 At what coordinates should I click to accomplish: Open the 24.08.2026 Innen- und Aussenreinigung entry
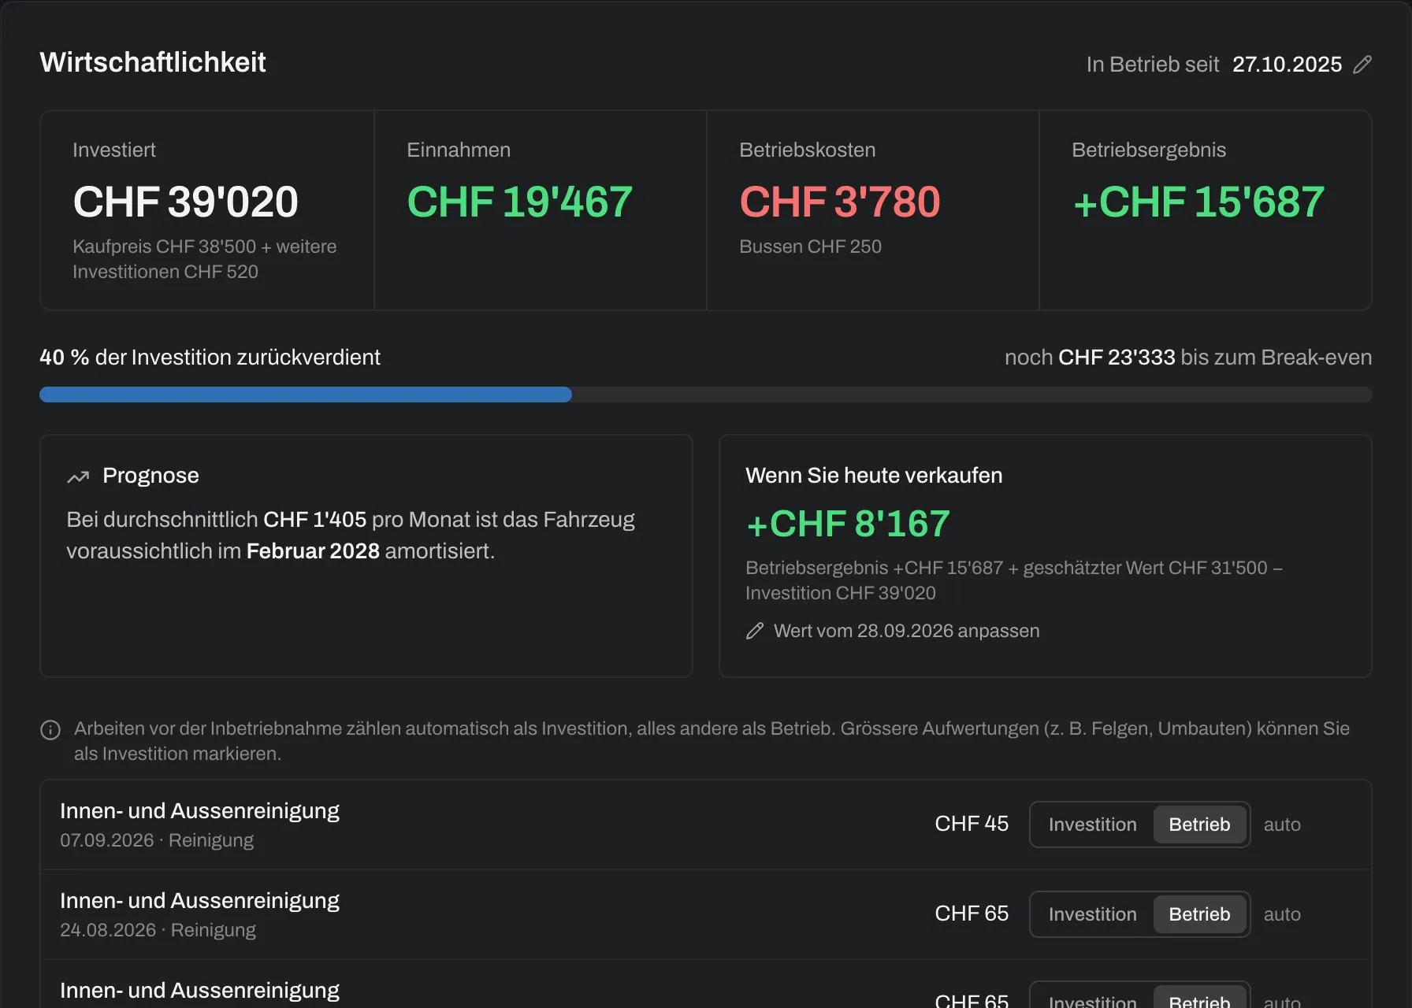click(706, 914)
